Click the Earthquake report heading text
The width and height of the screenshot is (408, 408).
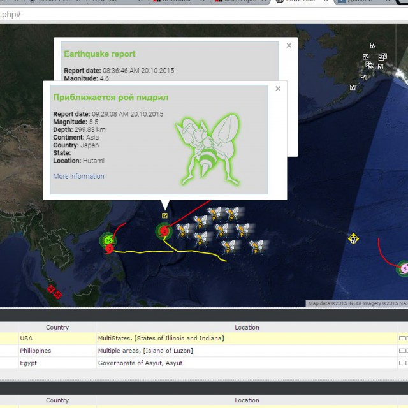tap(99, 54)
